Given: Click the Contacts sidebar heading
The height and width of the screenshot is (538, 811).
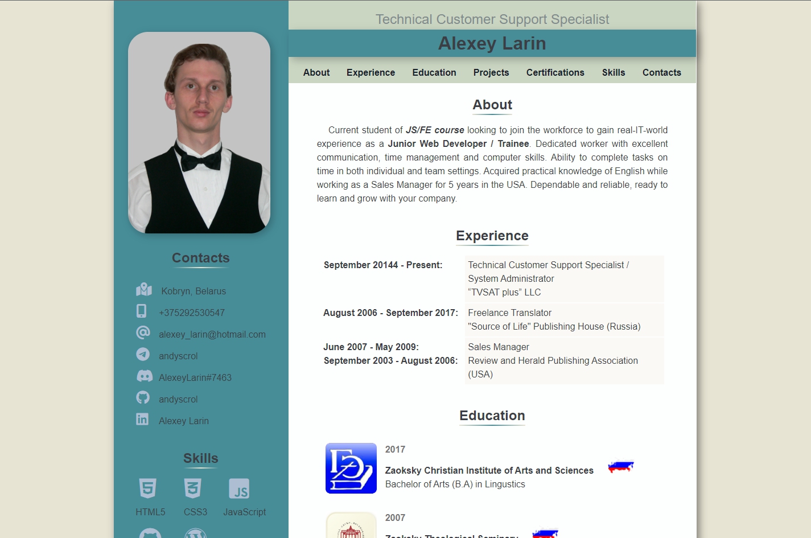Looking at the screenshot, I should pos(201,258).
